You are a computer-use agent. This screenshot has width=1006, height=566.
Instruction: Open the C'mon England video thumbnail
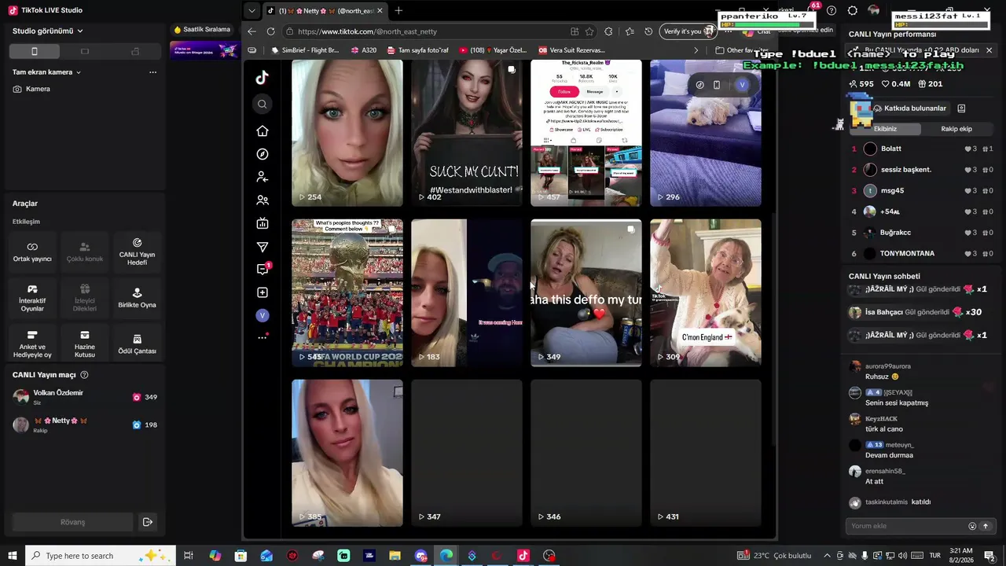[x=706, y=292]
